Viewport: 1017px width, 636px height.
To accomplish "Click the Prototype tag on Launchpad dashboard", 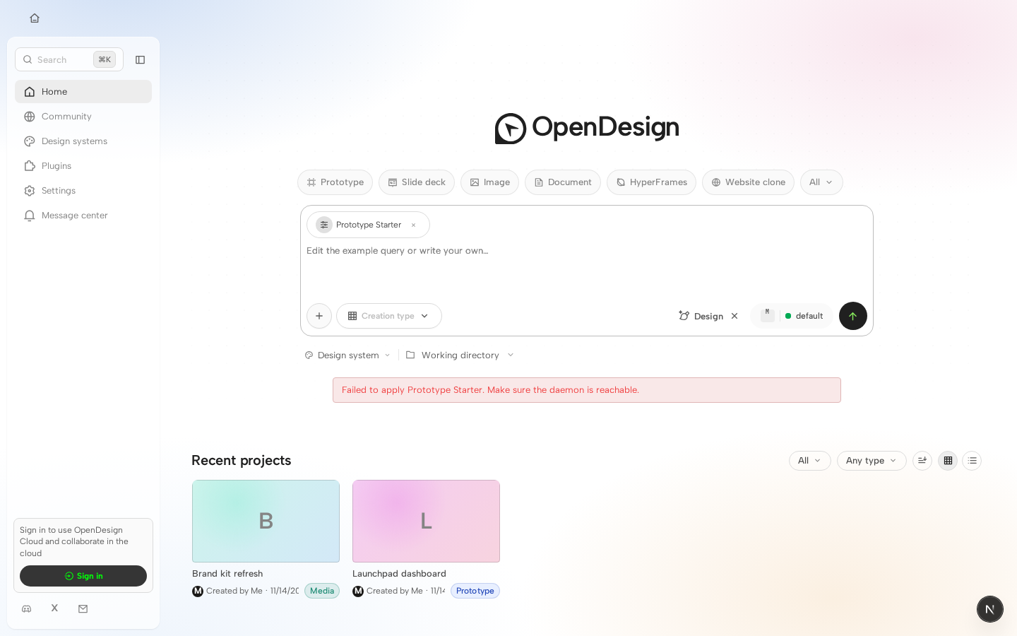I will click(x=475, y=591).
